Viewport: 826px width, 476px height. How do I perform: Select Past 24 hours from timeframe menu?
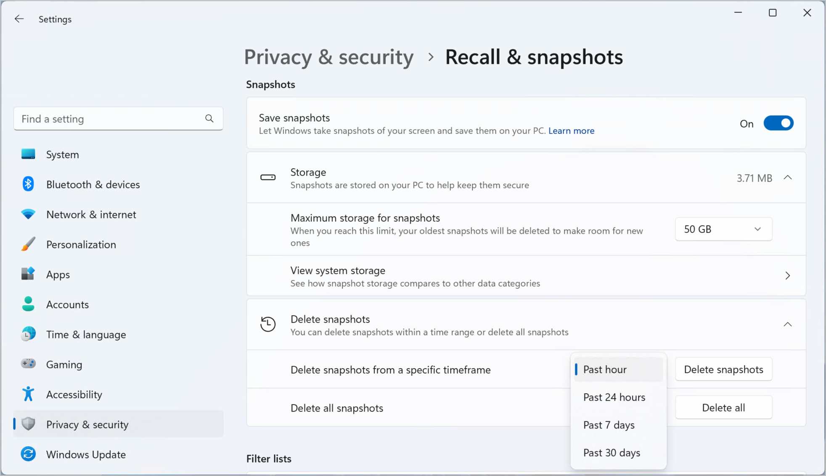pyautogui.click(x=614, y=397)
